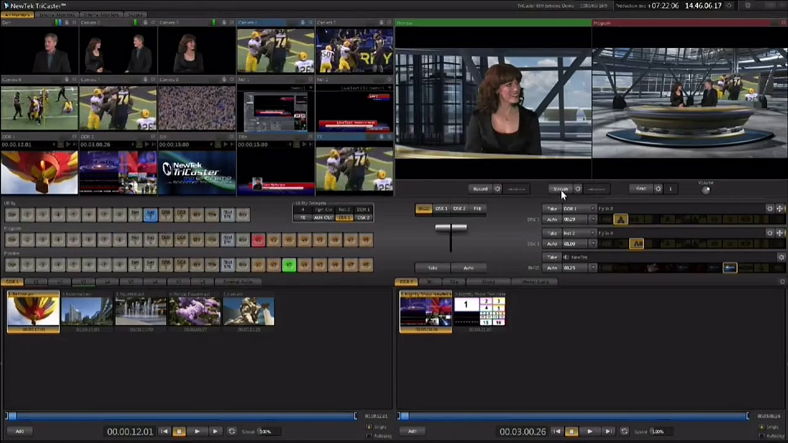This screenshot has width=788, height=443.
Task: Switch to DDR 2 tab
Action: pyautogui.click(x=407, y=282)
